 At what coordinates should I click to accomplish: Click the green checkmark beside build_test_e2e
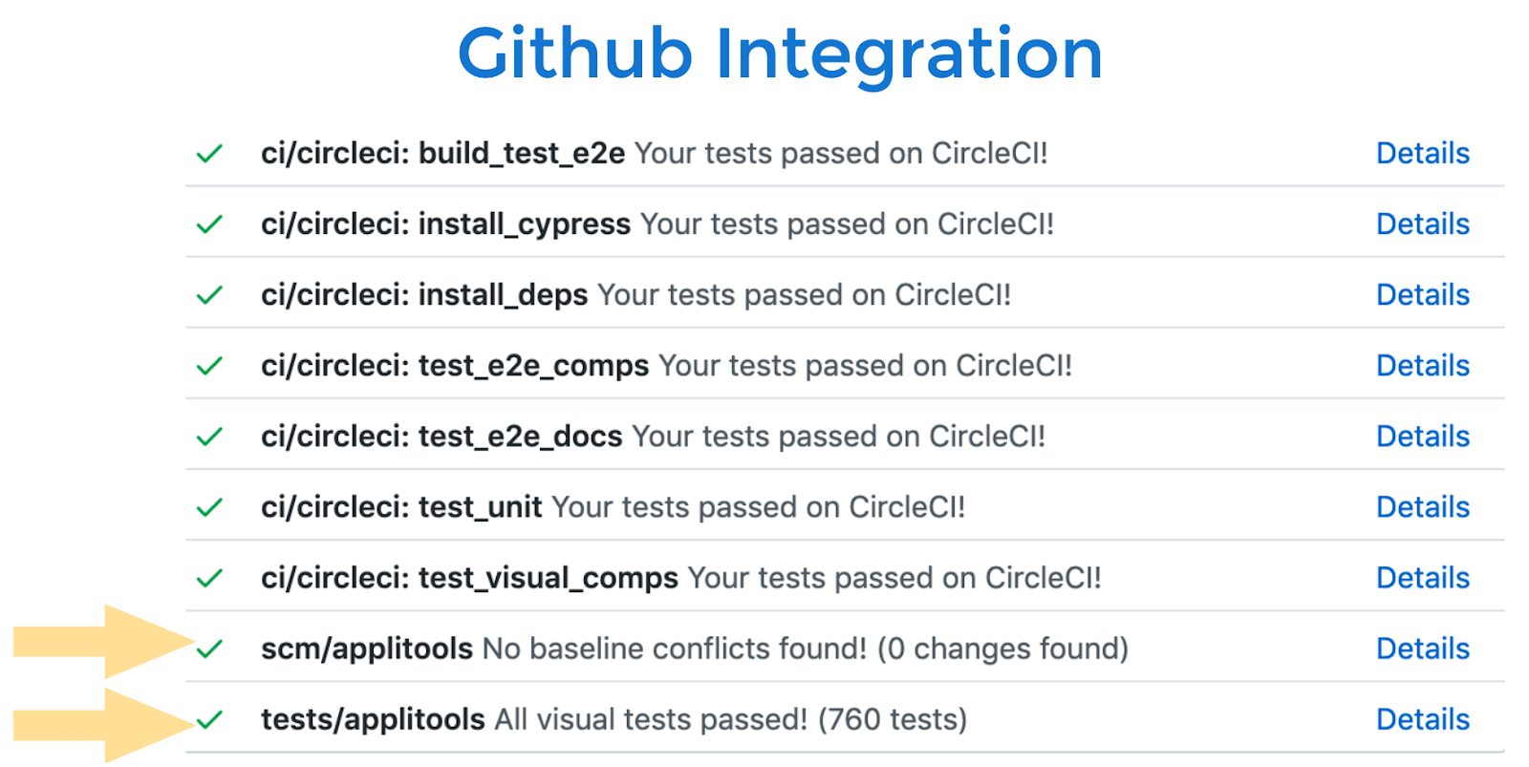(209, 154)
